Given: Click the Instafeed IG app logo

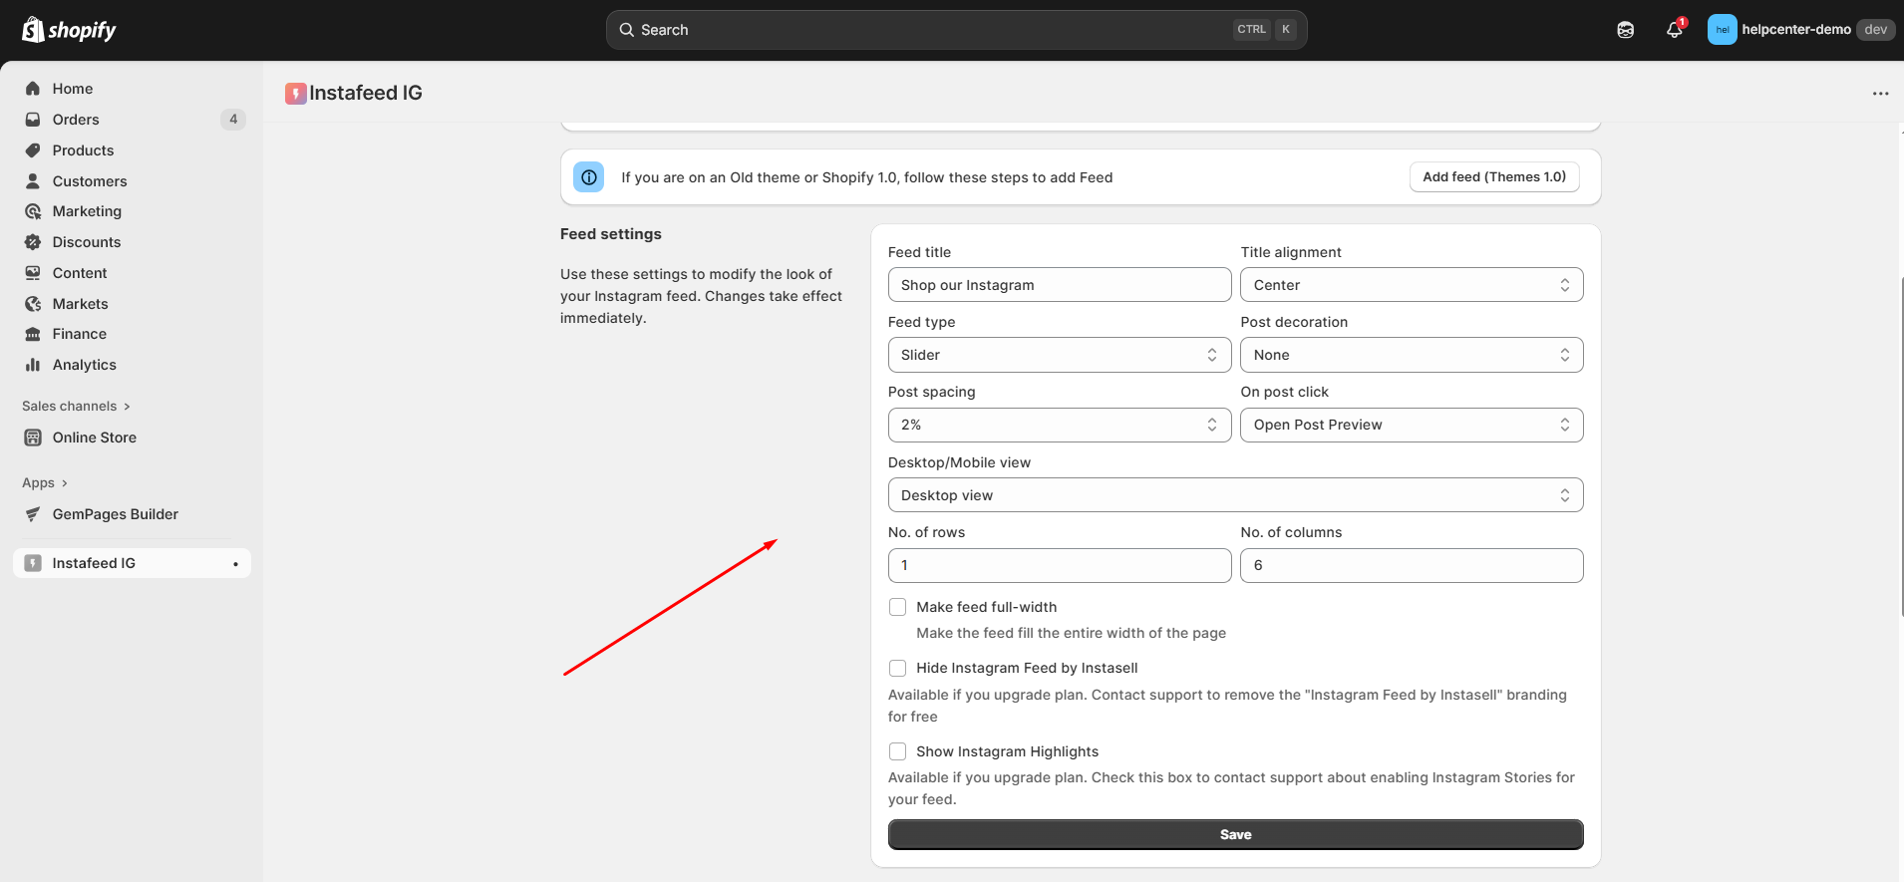Looking at the screenshot, I should (295, 94).
